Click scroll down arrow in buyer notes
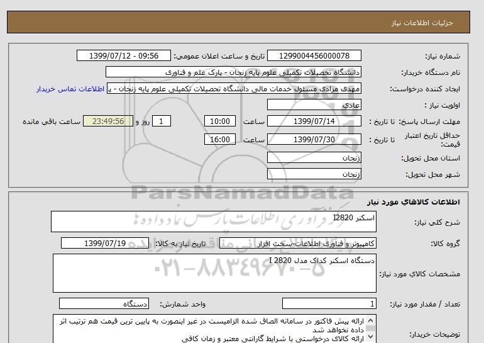 click(370, 337)
